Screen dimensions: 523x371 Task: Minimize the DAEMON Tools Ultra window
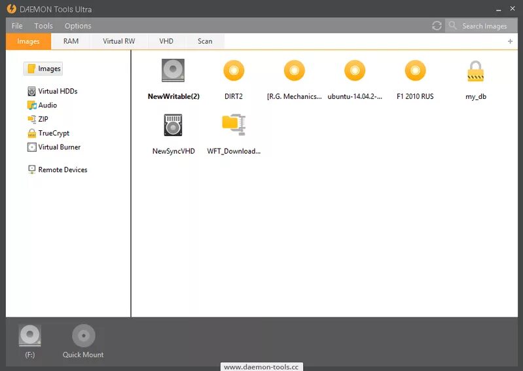pos(499,10)
